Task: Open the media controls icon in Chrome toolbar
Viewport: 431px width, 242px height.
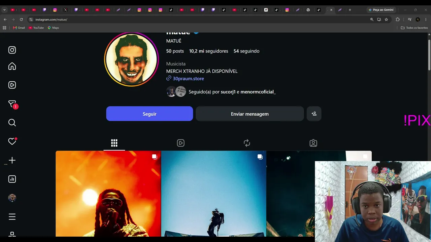Action: [409, 19]
